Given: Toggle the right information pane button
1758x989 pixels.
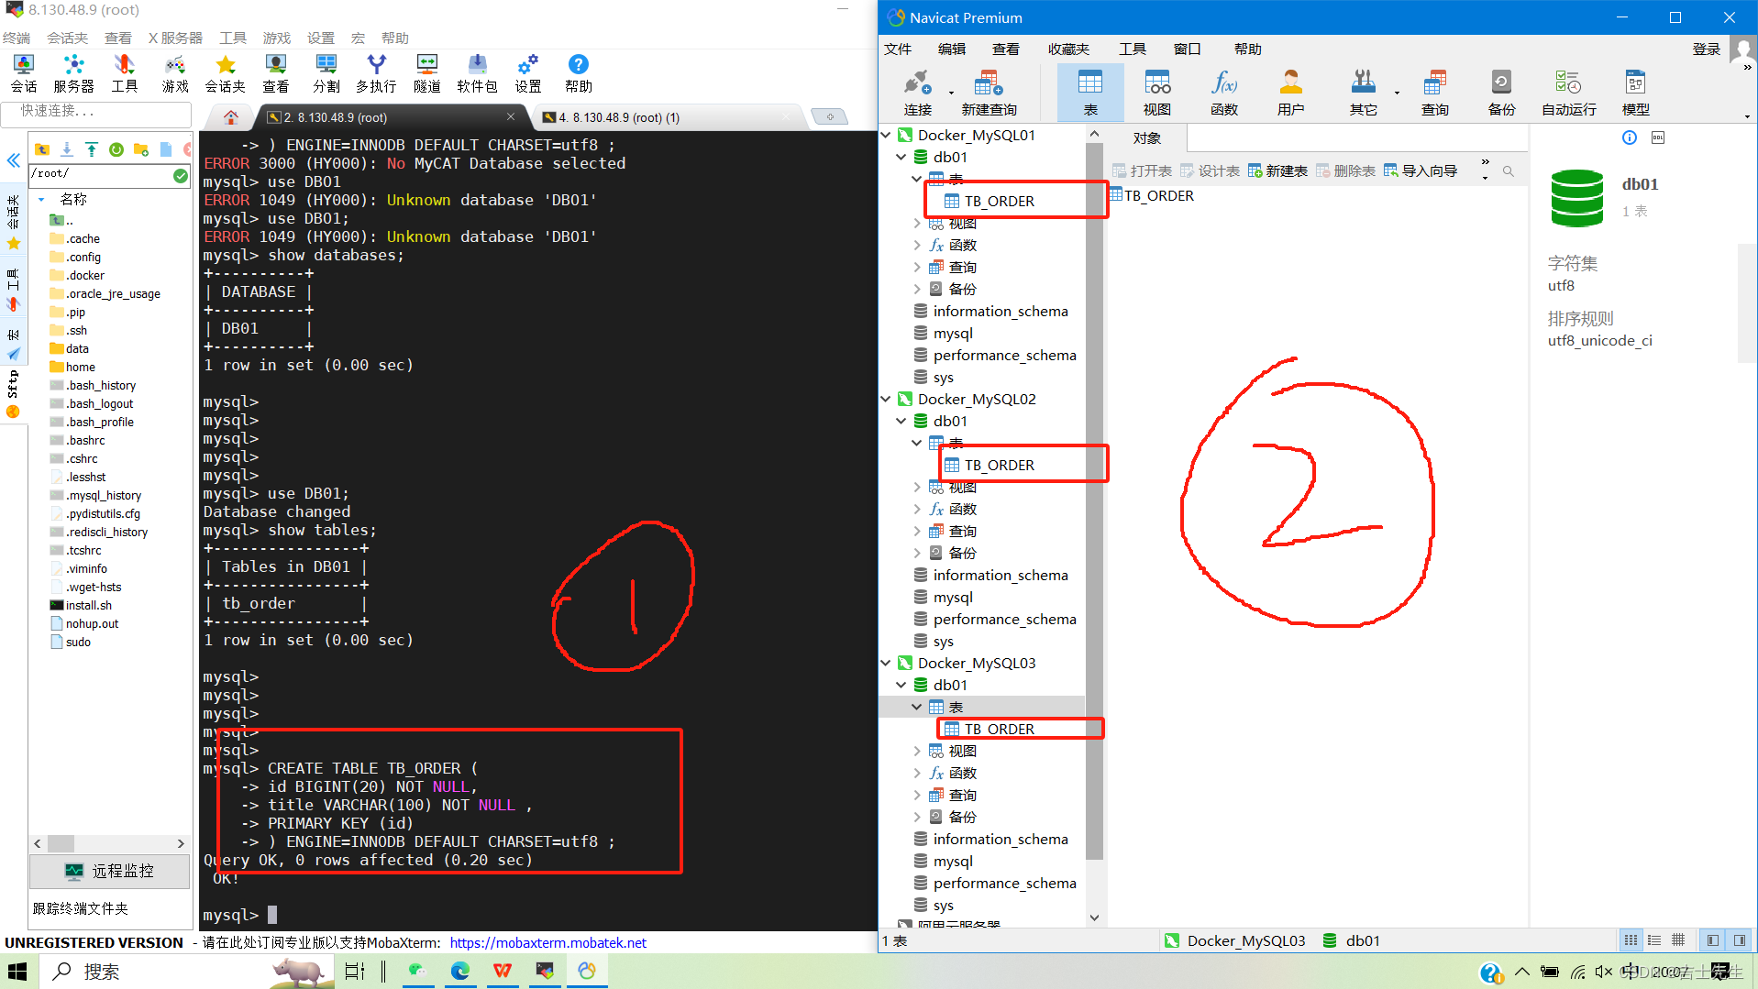Looking at the screenshot, I should (1739, 940).
